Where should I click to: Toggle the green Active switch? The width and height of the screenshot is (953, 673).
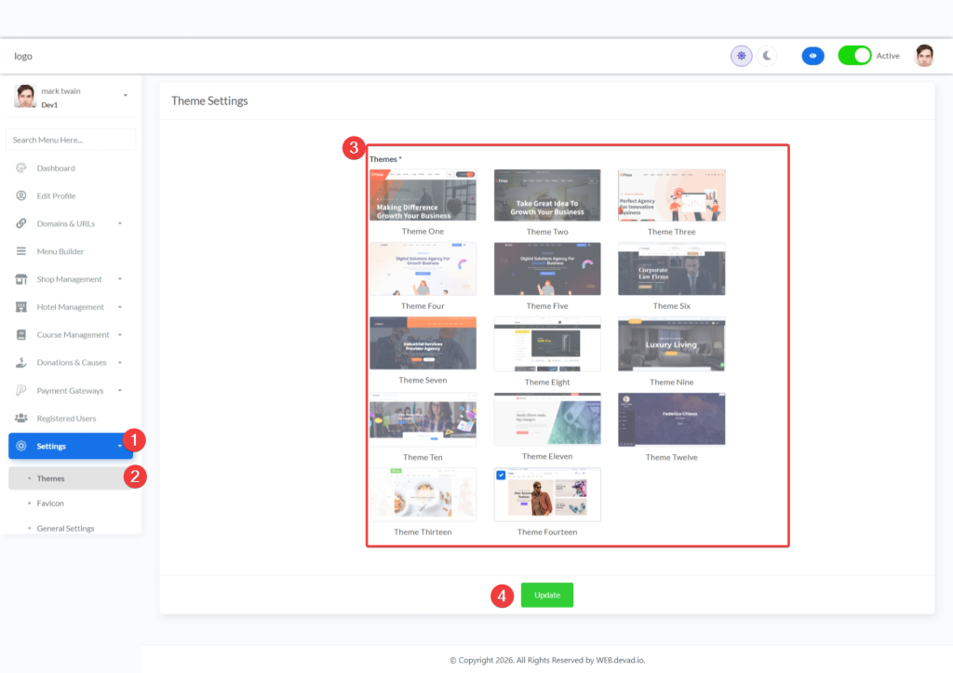tap(854, 56)
